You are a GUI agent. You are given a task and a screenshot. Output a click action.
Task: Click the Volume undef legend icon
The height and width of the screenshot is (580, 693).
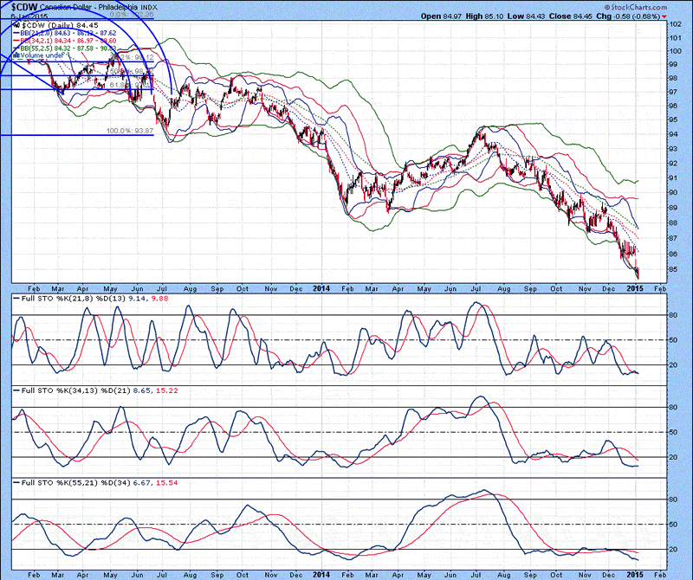click(x=15, y=55)
